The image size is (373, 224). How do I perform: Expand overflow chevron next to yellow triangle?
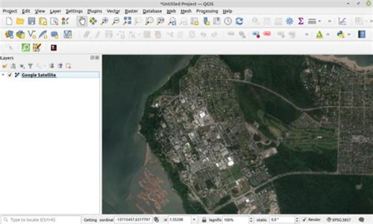click(328, 35)
